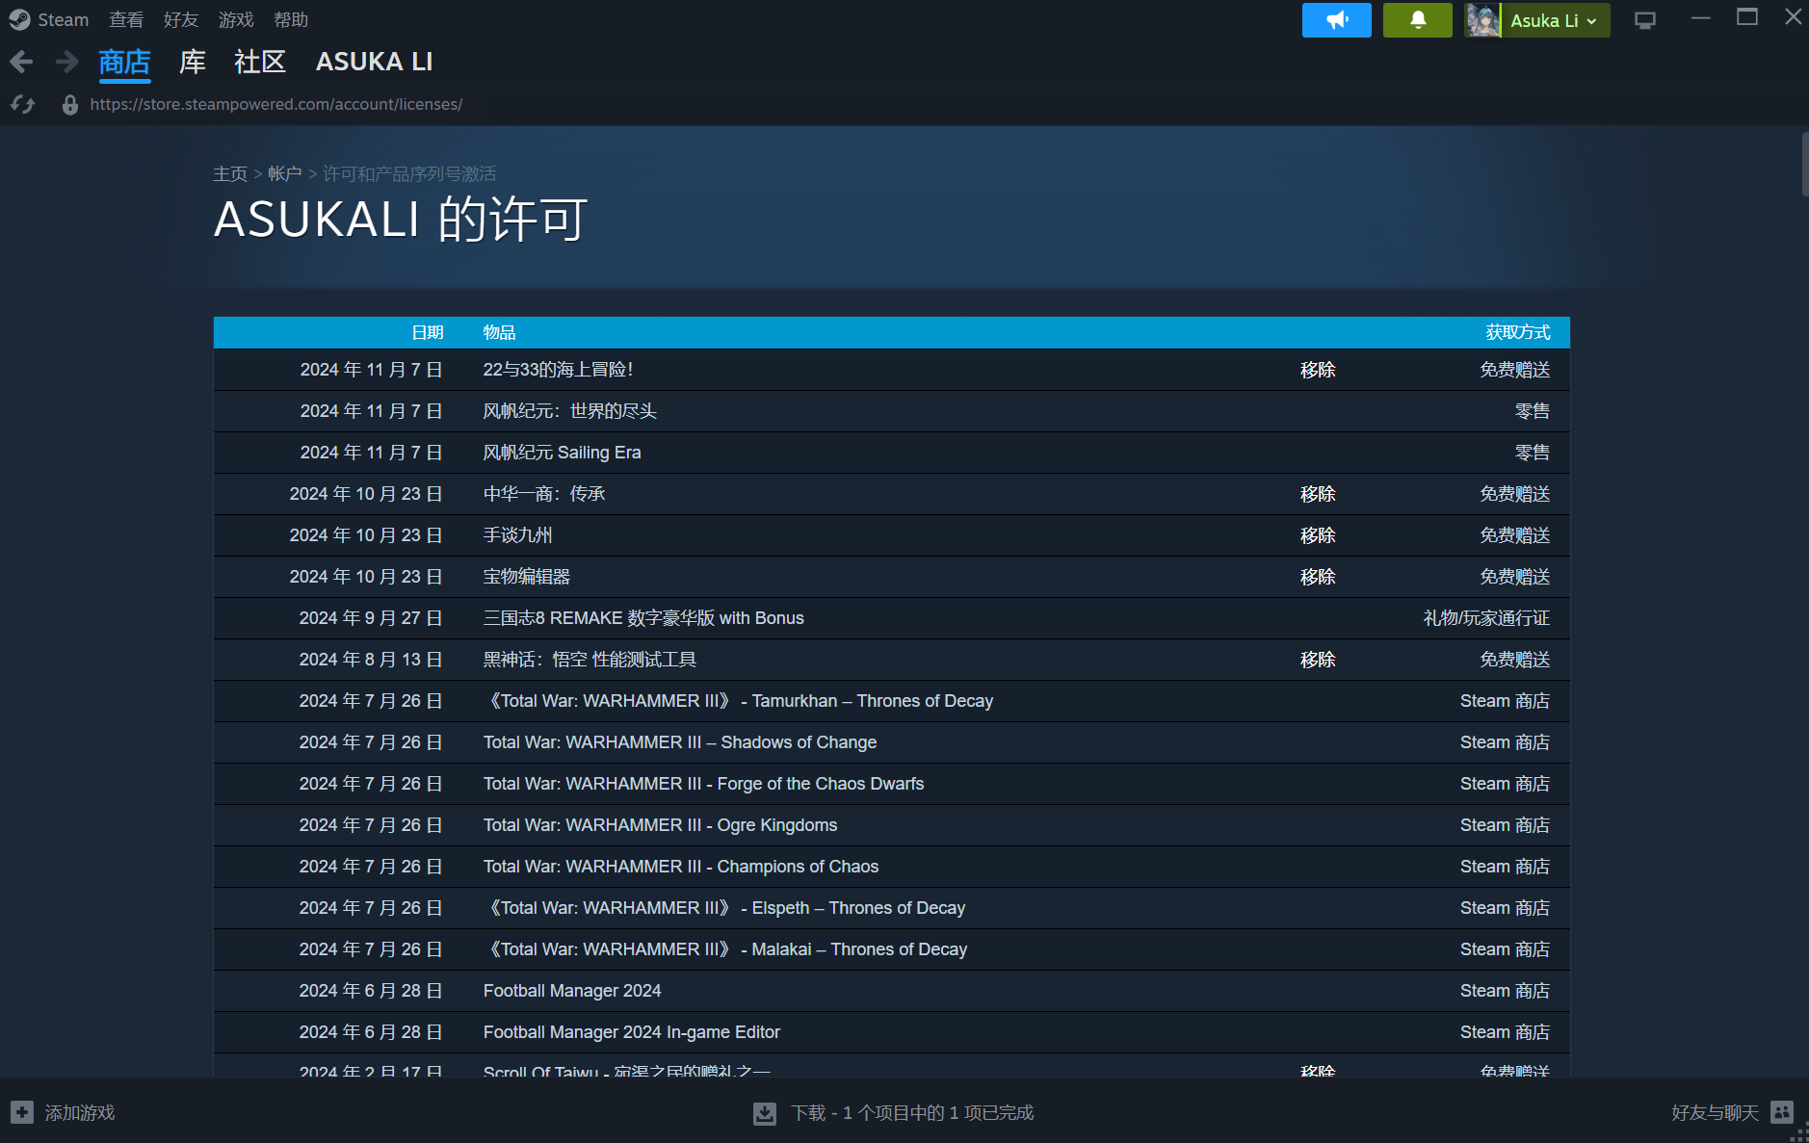Image resolution: width=1809 pixels, height=1143 pixels.
Task: Select Champions of Chaos item text
Action: tap(681, 867)
